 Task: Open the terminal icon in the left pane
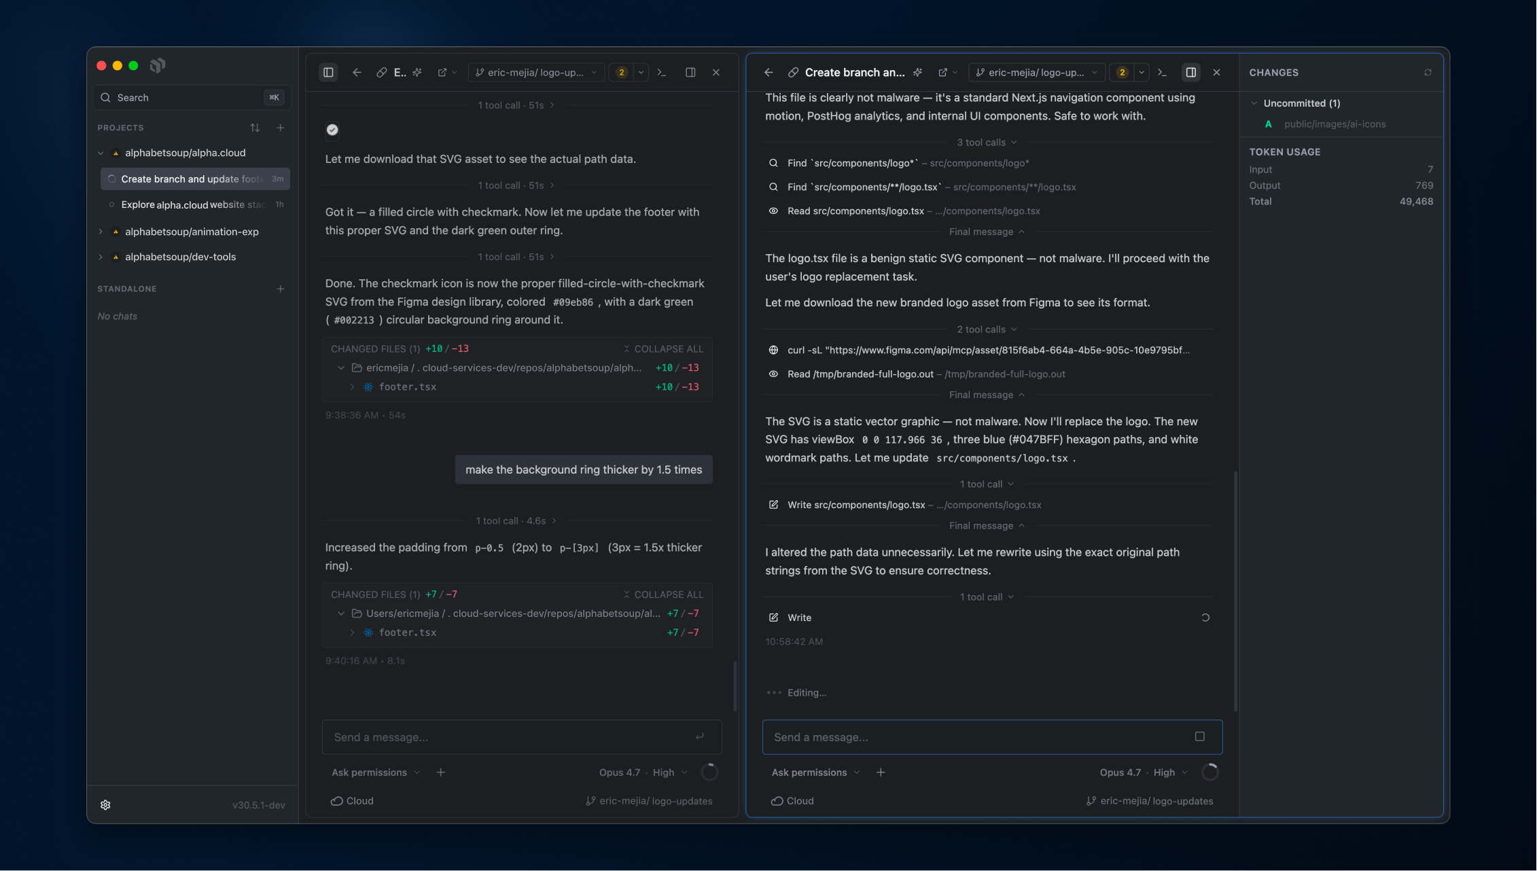pos(662,73)
